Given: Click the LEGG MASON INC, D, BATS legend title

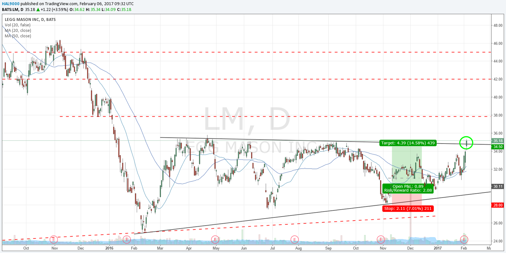Looking at the screenshot, I should tap(30, 20).
